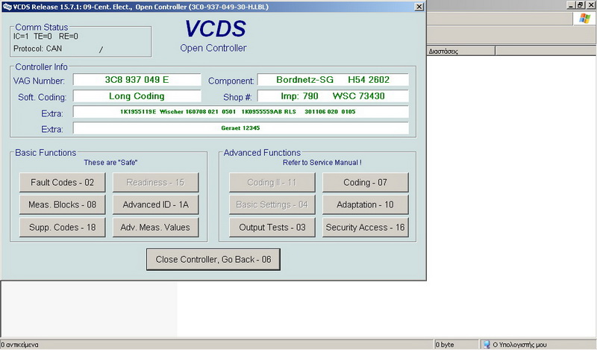Click Extra field containing 1K1955119E Wischer
597x350 pixels.
241,112
